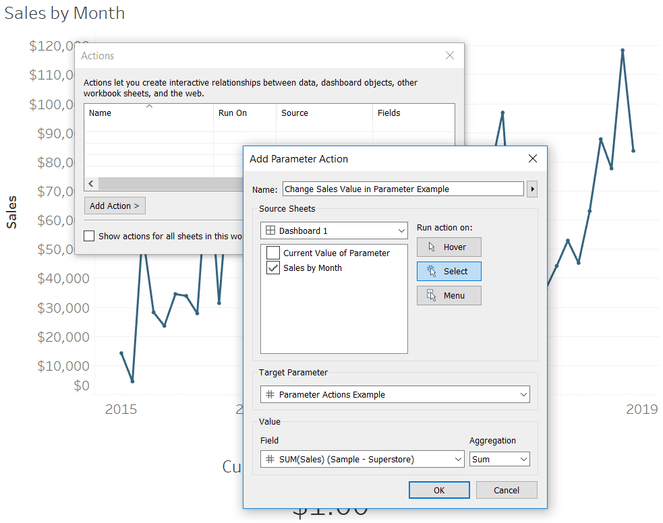The width and height of the screenshot is (663, 523).
Task: Confirm the action with OK
Action: (439, 490)
